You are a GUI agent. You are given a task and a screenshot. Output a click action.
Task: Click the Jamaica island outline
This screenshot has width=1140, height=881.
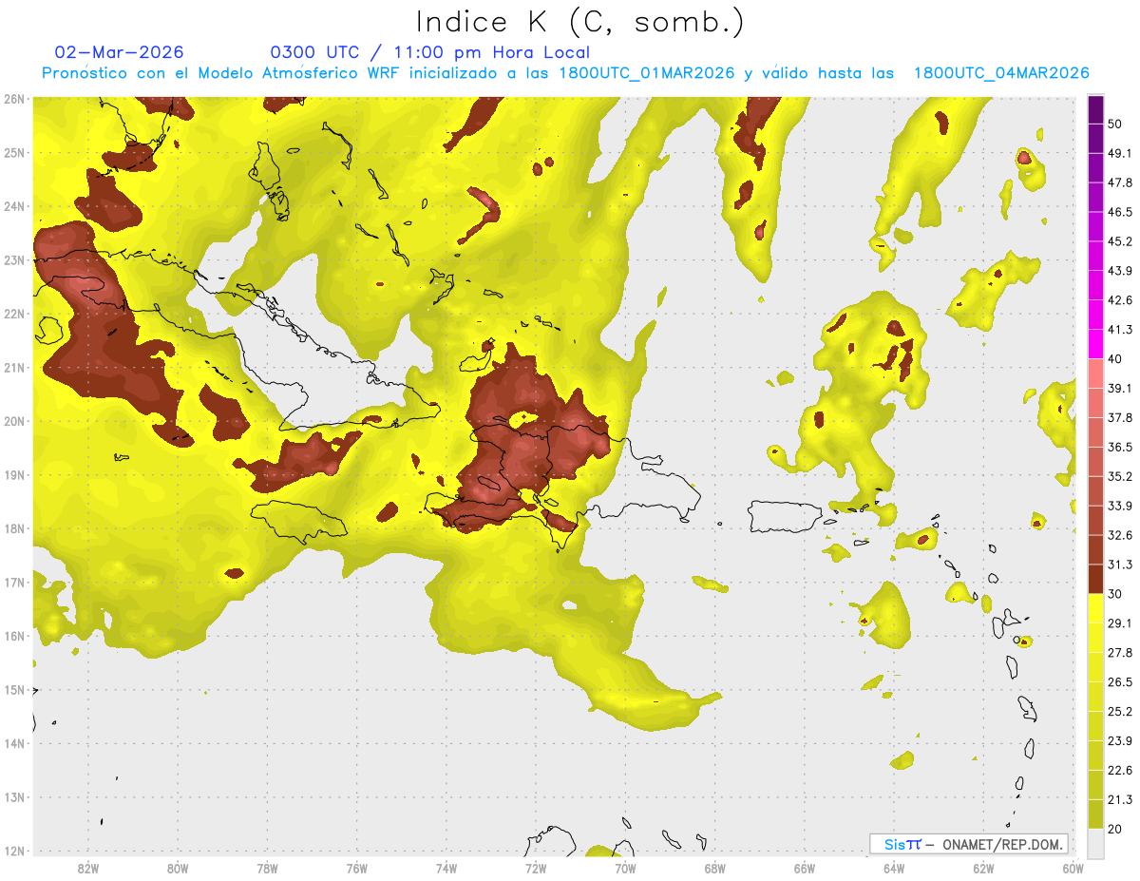click(297, 522)
